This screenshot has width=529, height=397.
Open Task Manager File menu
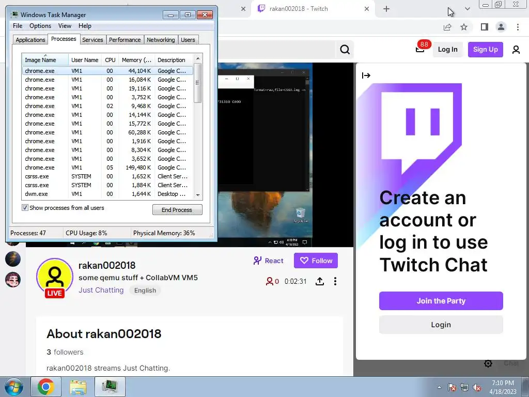tap(18, 26)
